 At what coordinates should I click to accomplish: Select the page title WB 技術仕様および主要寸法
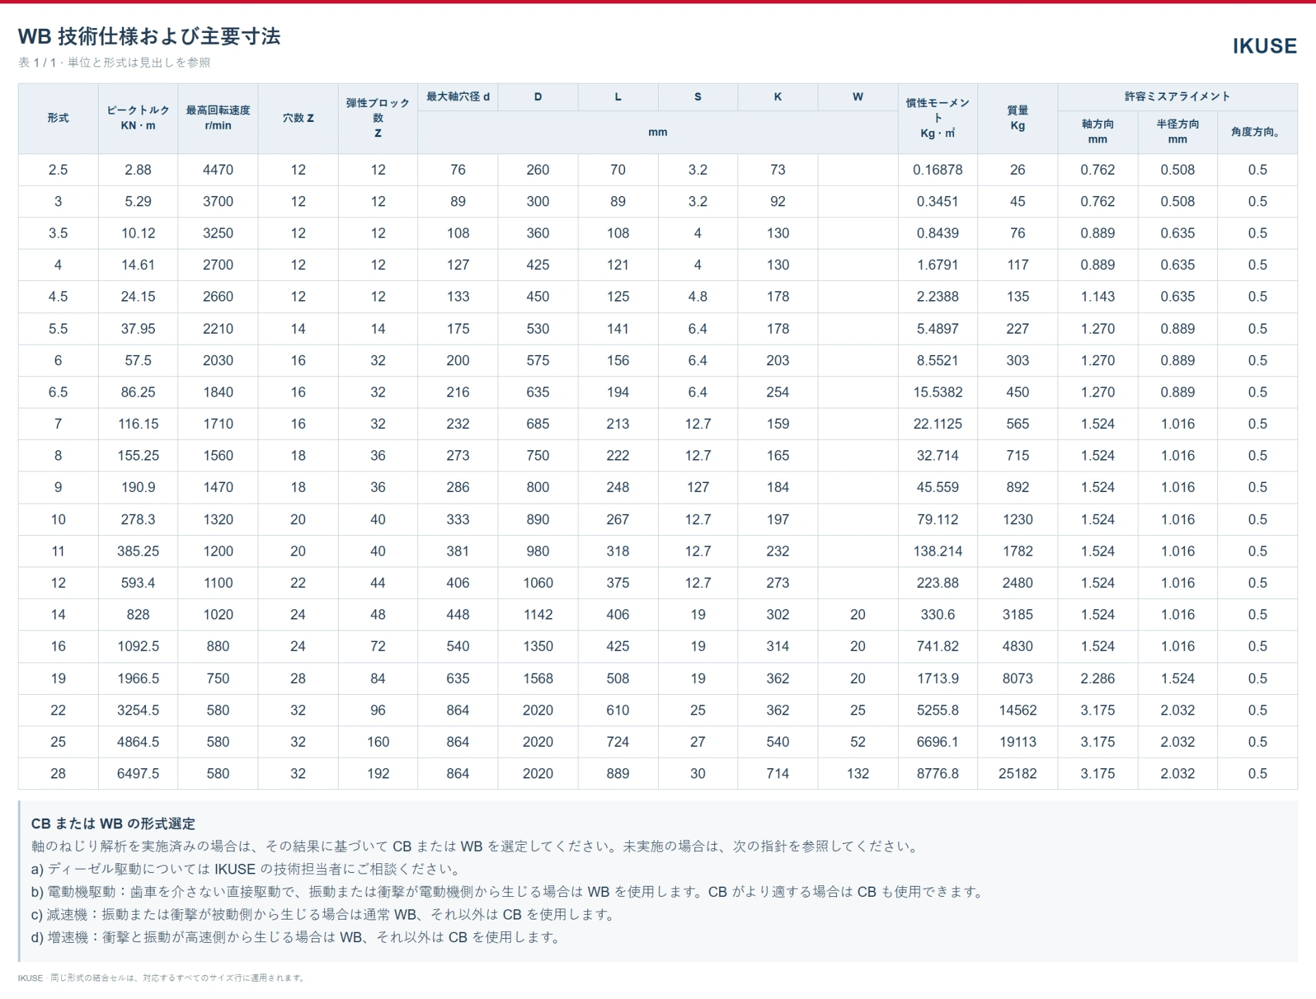tap(149, 36)
